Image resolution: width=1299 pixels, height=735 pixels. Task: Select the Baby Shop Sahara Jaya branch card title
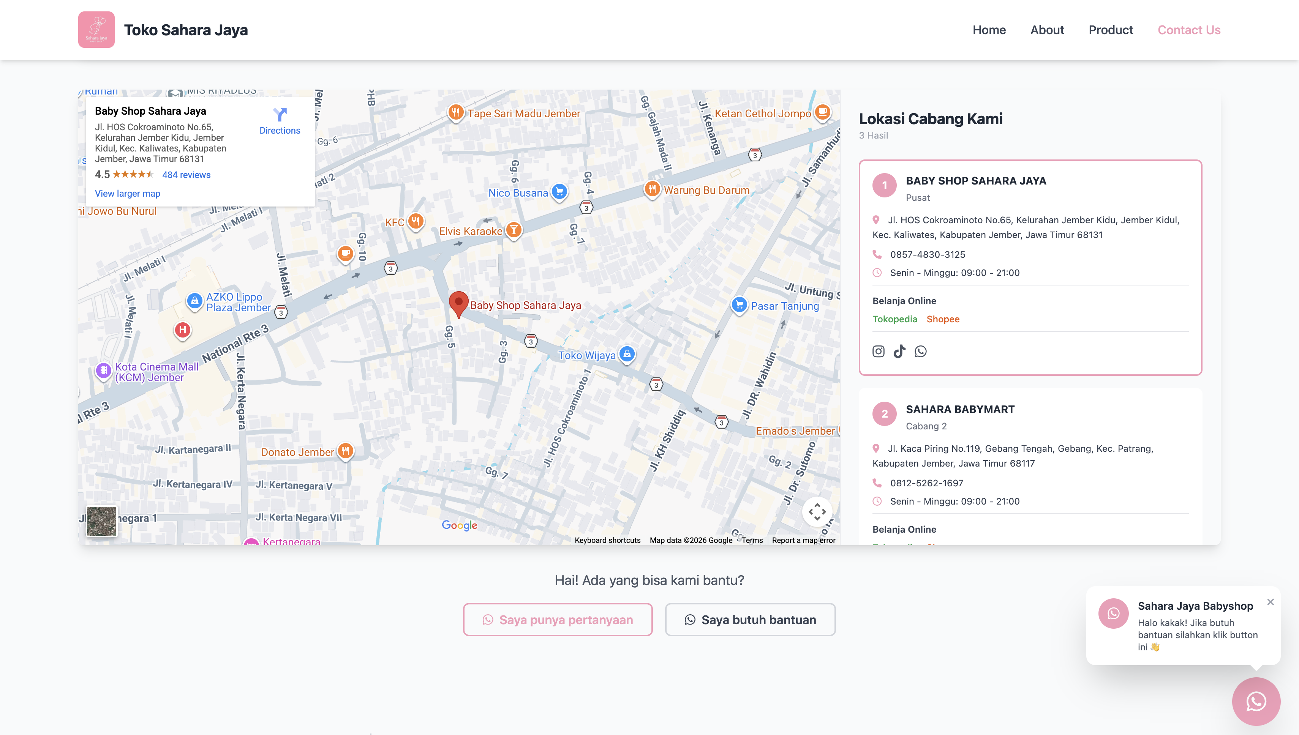click(976, 181)
